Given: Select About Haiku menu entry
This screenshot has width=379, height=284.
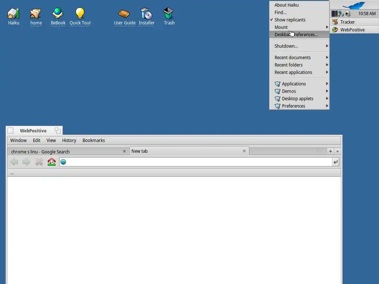Looking at the screenshot, I should [299, 5].
